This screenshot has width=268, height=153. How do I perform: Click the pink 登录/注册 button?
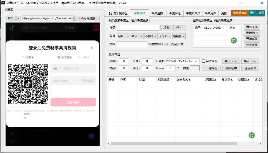pyautogui.click(x=73, y=102)
